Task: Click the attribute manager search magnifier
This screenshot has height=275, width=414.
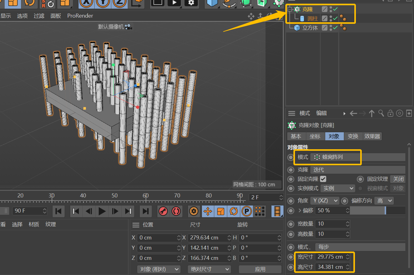Action: [381, 113]
